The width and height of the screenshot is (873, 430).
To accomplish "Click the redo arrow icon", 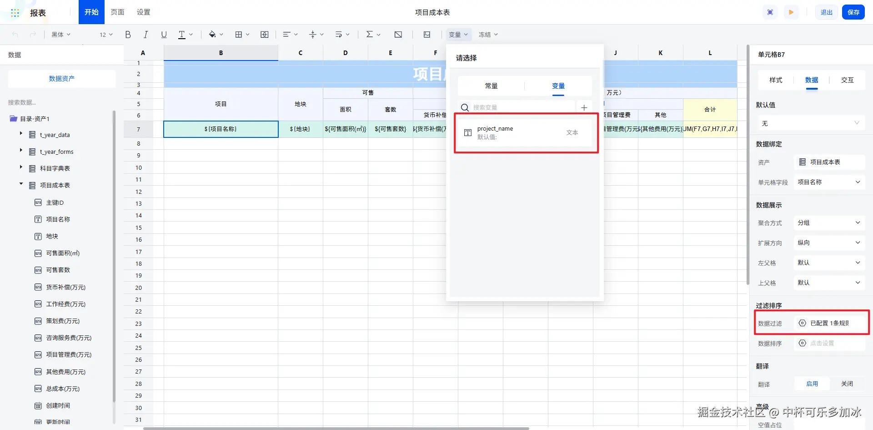I will tap(33, 35).
